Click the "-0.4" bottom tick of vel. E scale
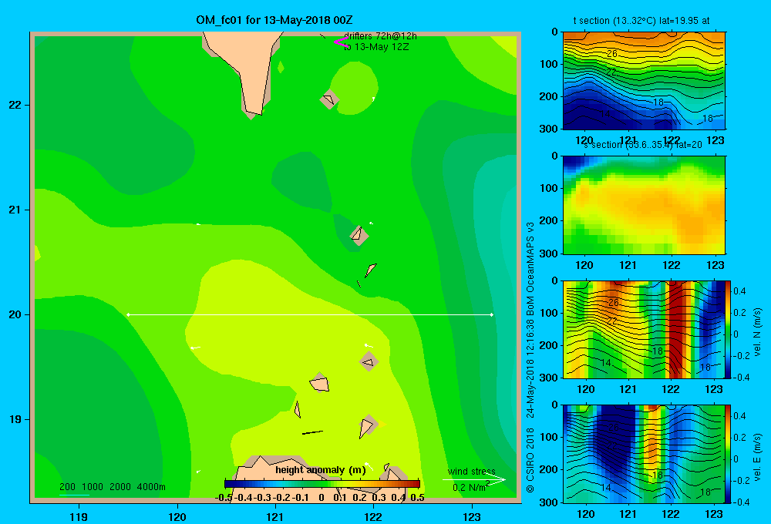The image size is (771, 524). 742,502
